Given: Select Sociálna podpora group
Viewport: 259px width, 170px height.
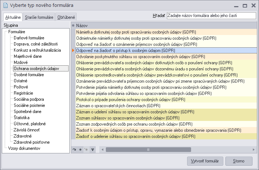Looking at the screenshot, I should (x=29, y=99).
